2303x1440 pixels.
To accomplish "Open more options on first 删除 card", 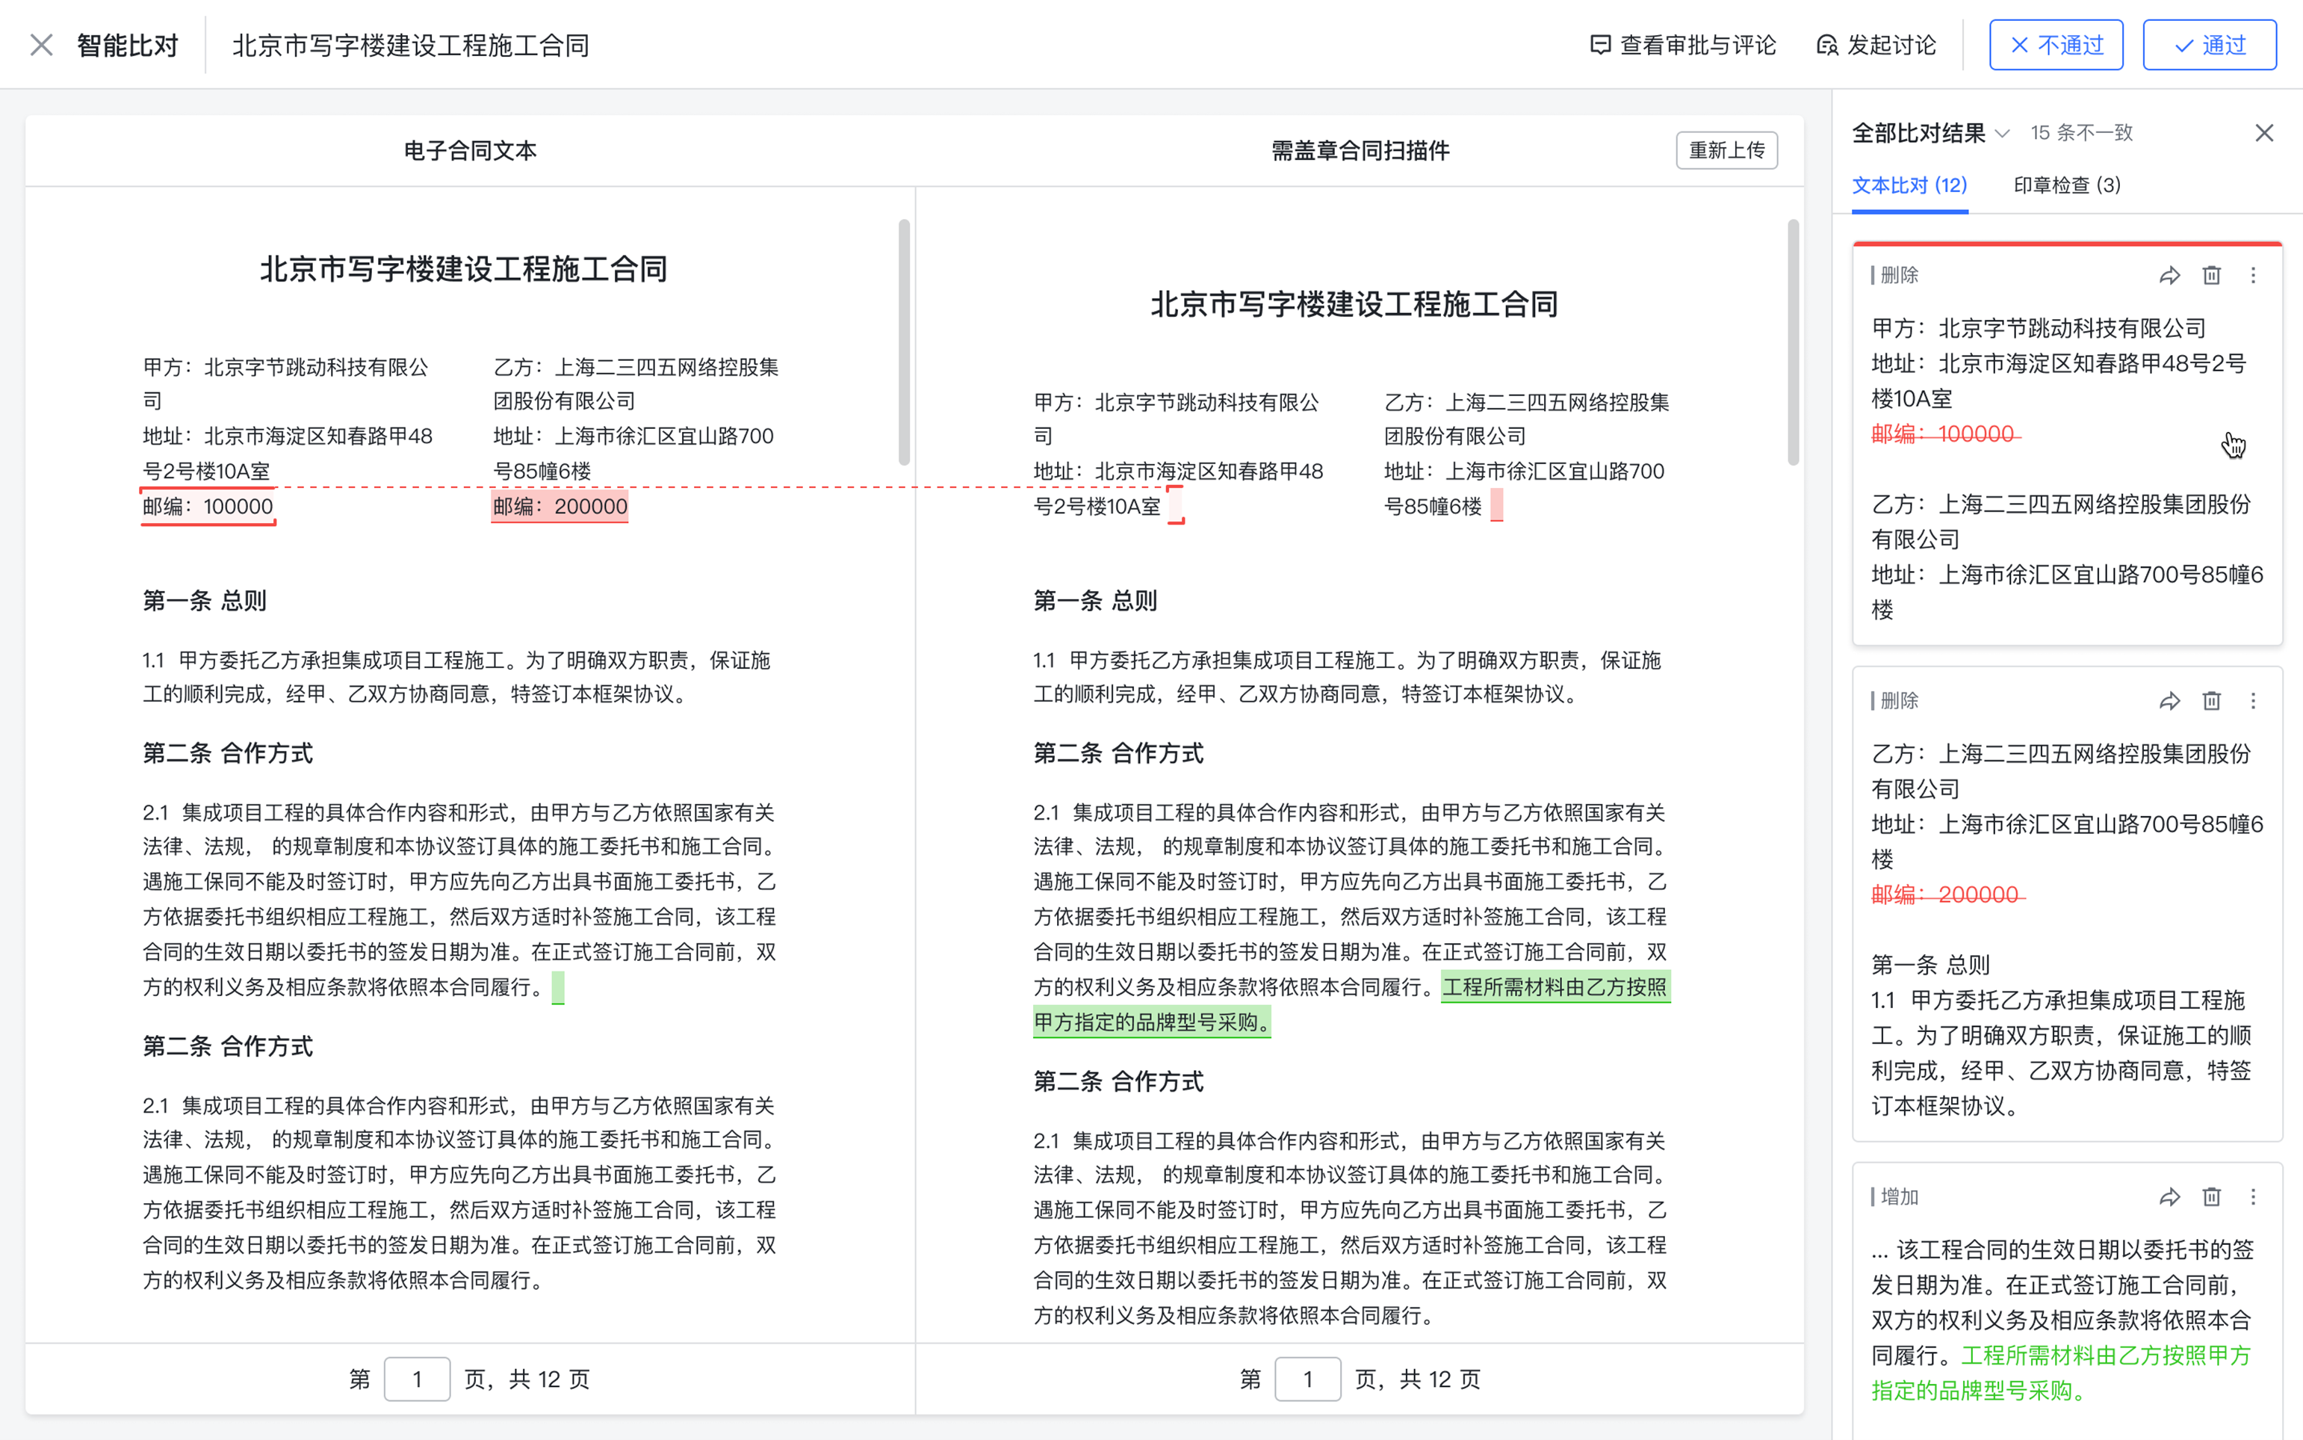I will [2252, 276].
